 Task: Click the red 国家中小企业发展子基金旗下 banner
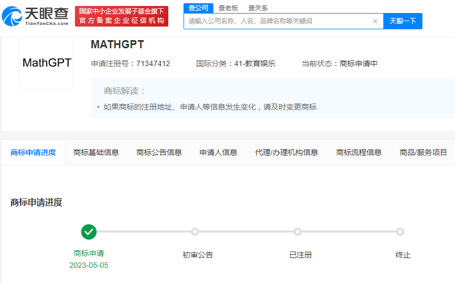[122, 16]
